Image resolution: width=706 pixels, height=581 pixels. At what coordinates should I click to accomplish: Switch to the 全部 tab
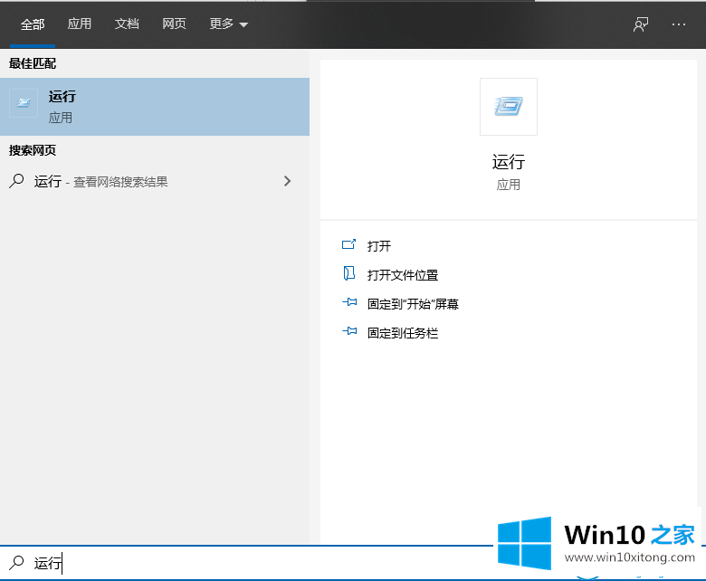point(33,24)
